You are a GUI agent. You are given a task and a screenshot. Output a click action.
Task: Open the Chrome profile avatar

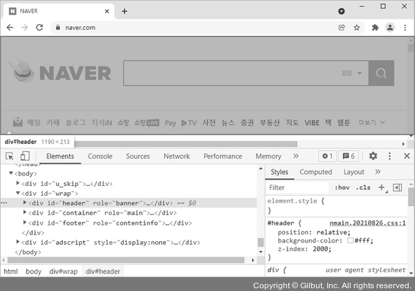(390, 28)
